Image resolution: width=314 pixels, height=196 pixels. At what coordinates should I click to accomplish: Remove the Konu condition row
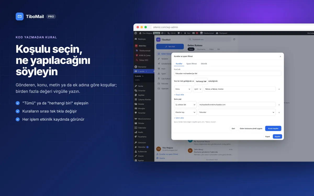pyautogui.click(x=279, y=89)
